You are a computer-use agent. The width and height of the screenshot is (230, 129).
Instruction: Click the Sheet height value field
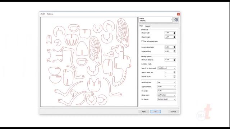tap(169, 37)
